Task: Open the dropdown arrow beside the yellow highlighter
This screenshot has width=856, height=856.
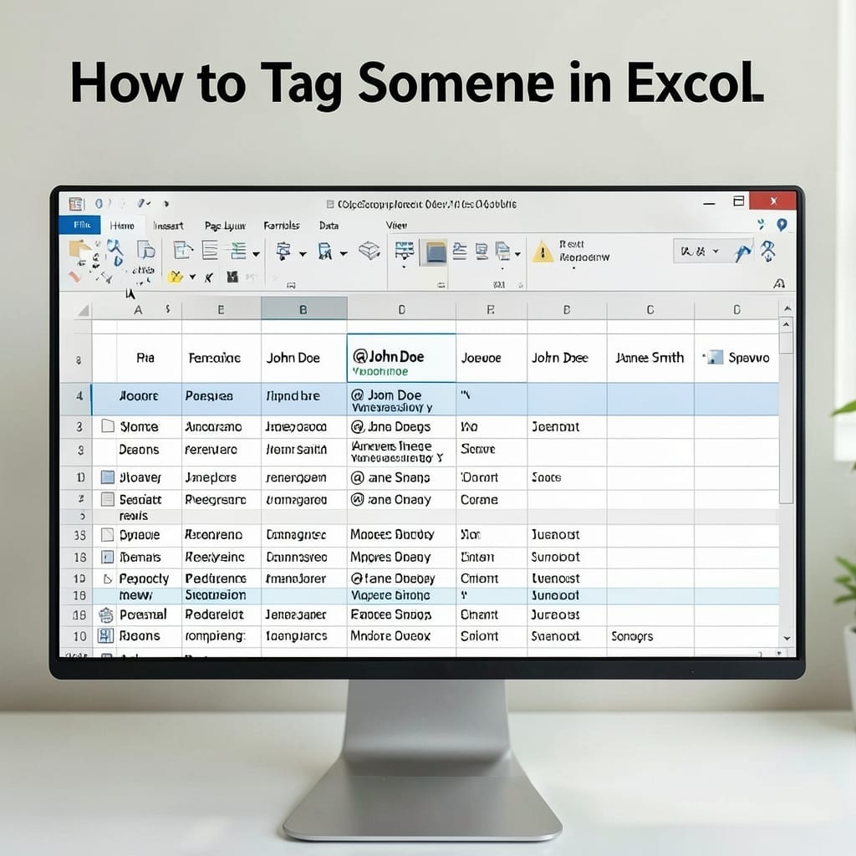Action: tap(193, 277)
